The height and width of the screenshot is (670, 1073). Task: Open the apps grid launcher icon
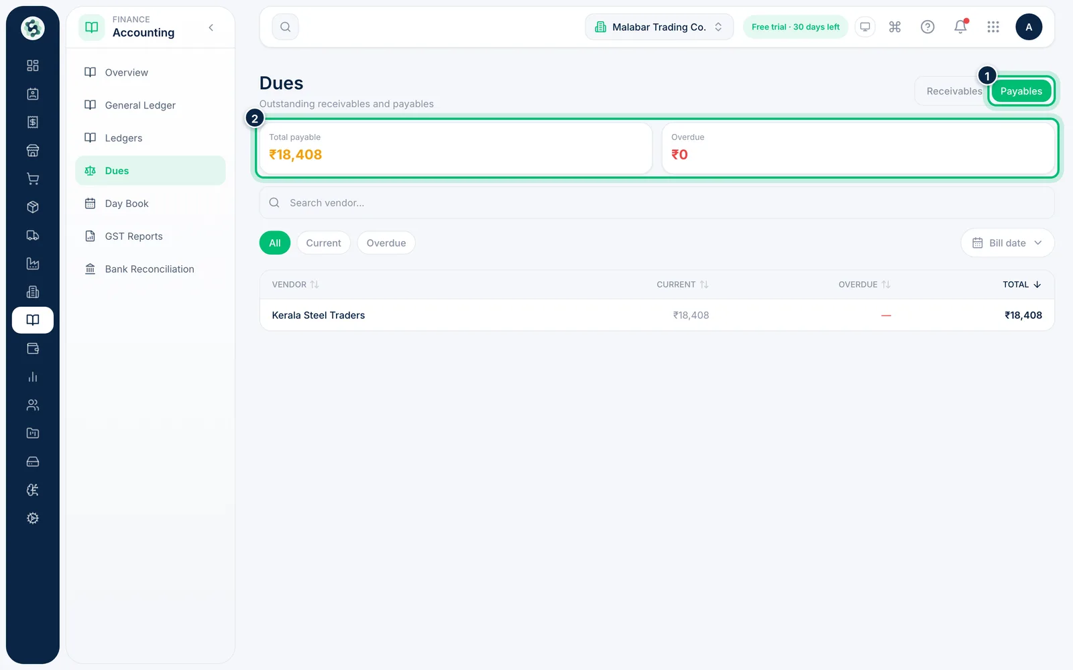coord(993,27)
